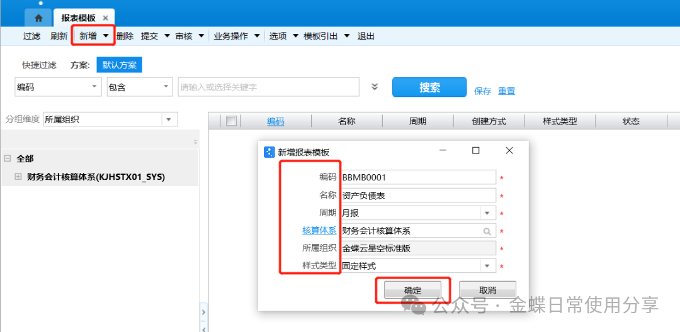Collapse the 全部 tree node
The image size is (680, 332).
[7, 159]
